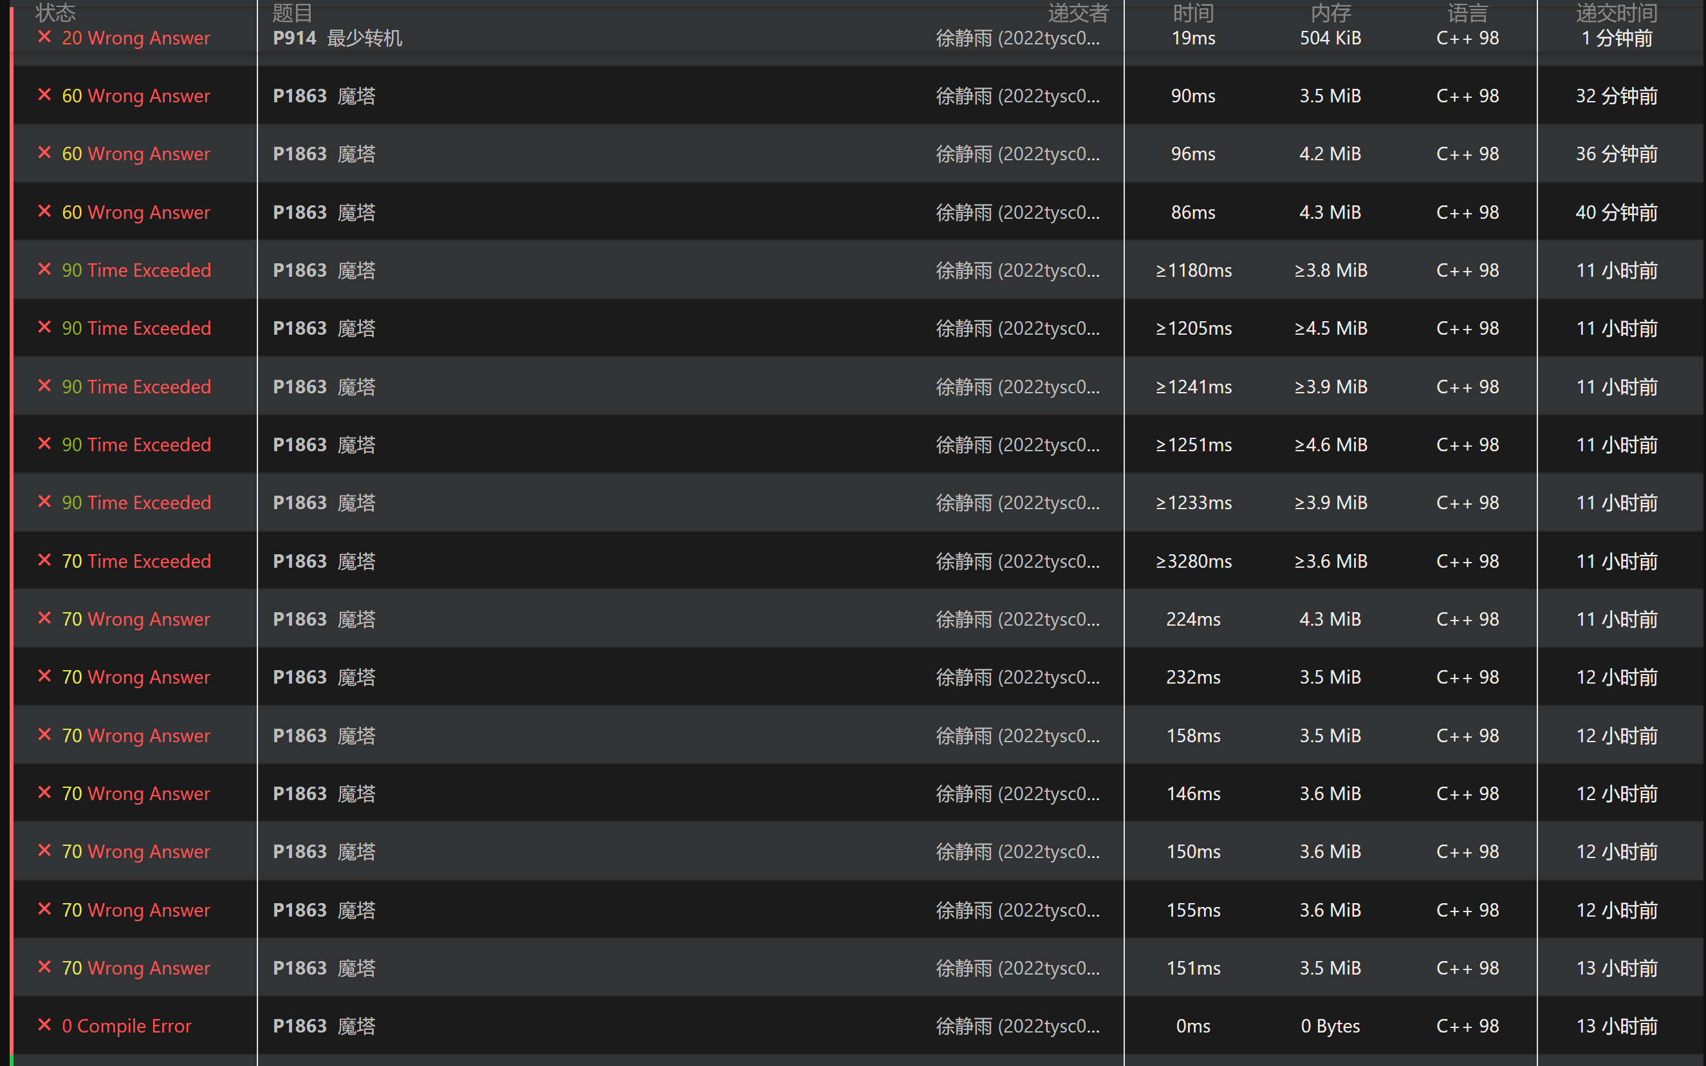The height and width of the screenshot is (1066, 1706).
Task: Click the red X icon in the ≥1180ms row
Action: tap(44, 269)
